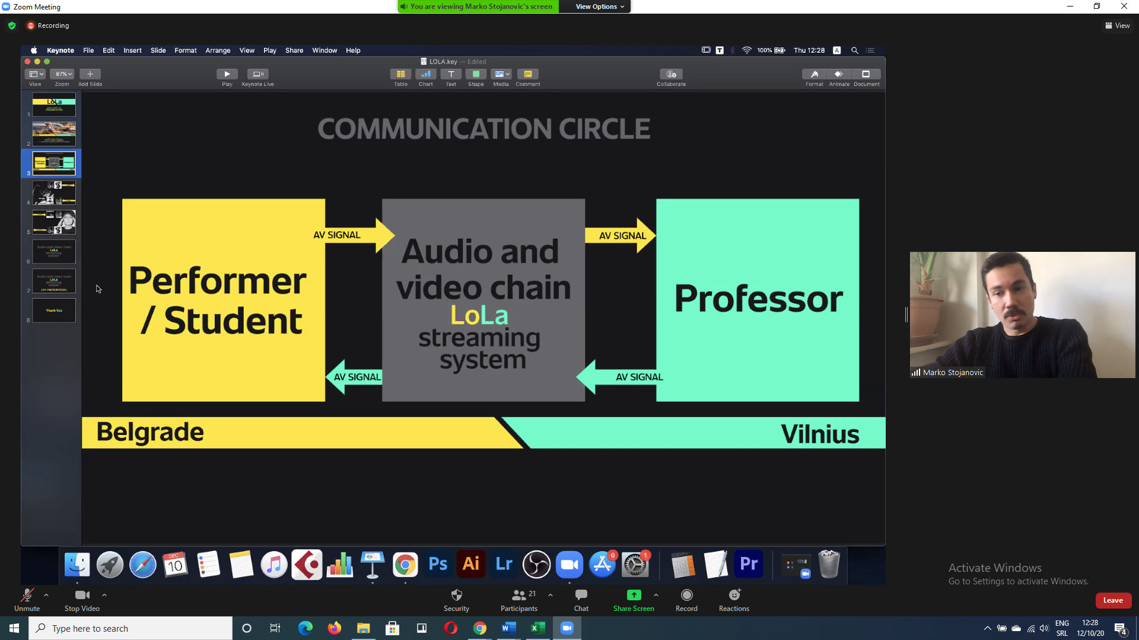The width and height of the screenshot is (1139, 640).
Task: Click the Keynote Live icon
Action: [257, 74]
